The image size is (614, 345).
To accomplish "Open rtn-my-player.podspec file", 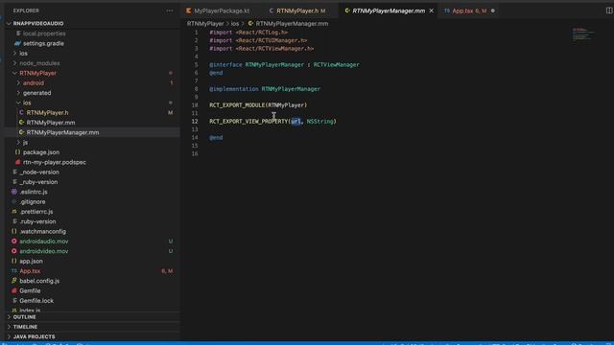I will (x=55, y=162).
